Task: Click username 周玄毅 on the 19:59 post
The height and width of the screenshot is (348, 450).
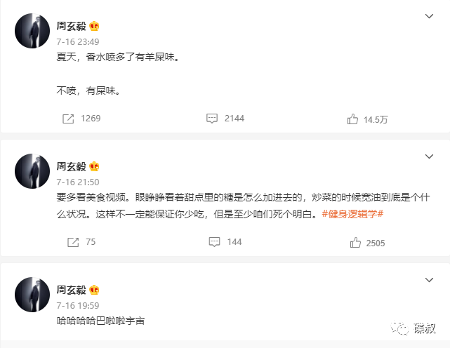Action: 71,290
